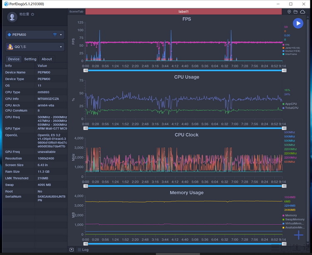Image resolution: width=312 pixels, height=255 pixels.
Task: Click the PerfDog logo in title bar
Action: pyautogui.click(x=6, y=4)
